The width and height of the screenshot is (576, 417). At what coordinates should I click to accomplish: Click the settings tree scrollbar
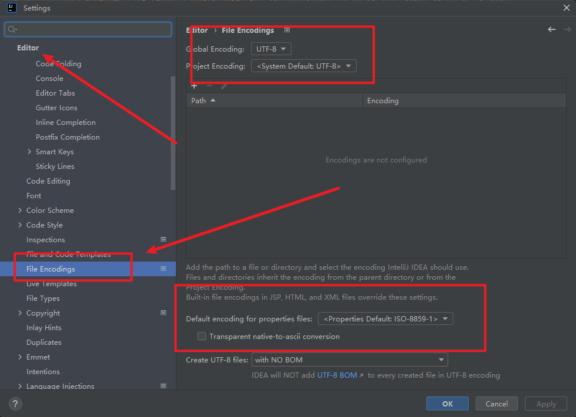click(x=173, y=133)
